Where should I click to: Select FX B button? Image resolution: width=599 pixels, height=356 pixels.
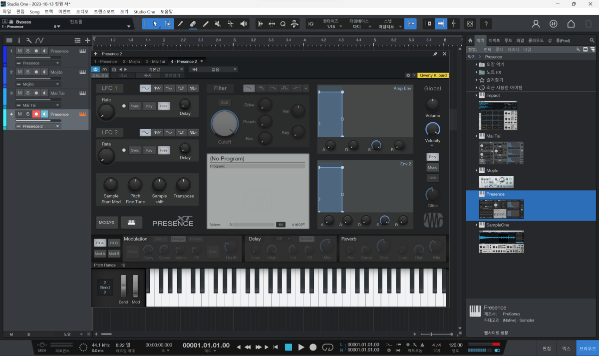[114, 243]
